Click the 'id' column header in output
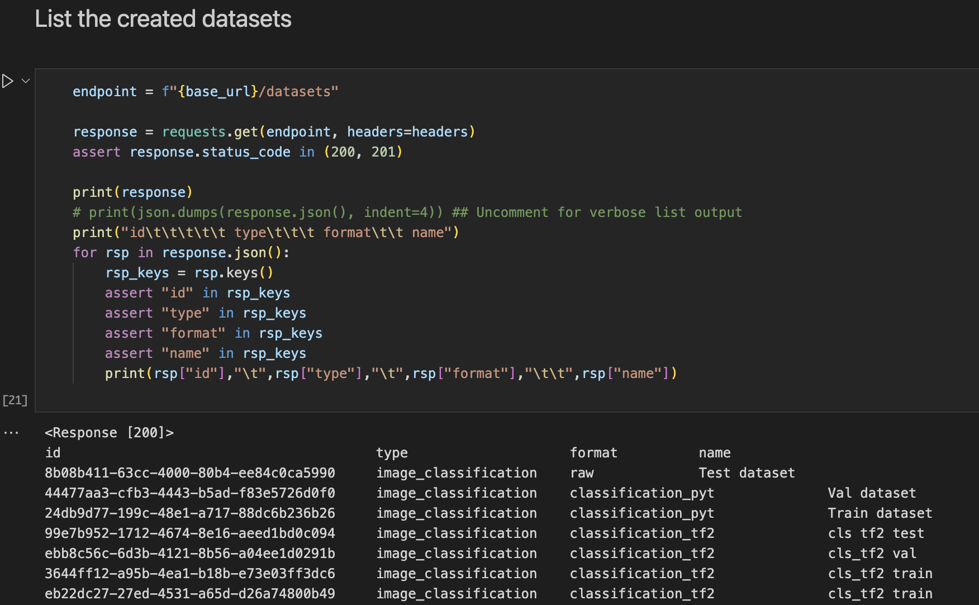 53,453
